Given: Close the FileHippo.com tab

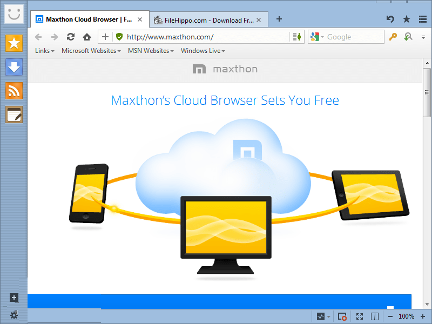Looking at the screenshot, I should [x=259, y=20].
